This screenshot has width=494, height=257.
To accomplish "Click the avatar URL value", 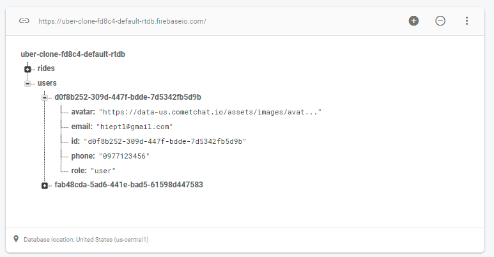I will tap(210, 112).
